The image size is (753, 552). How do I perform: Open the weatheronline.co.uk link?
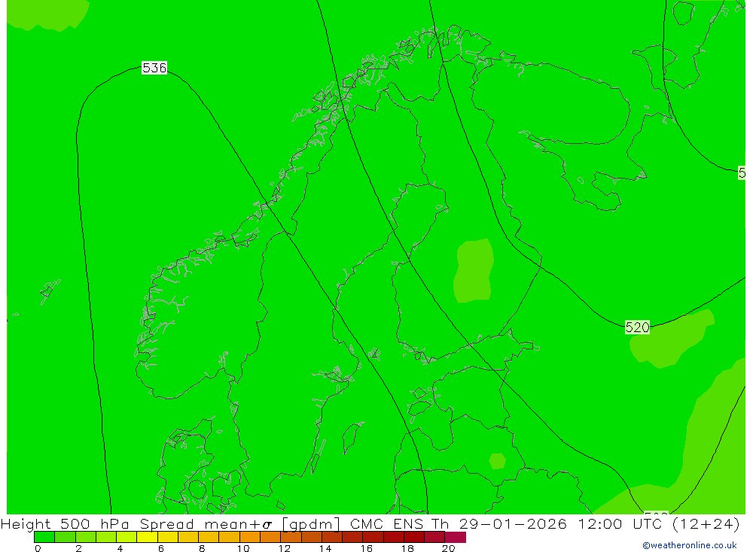tap(690, 545)
